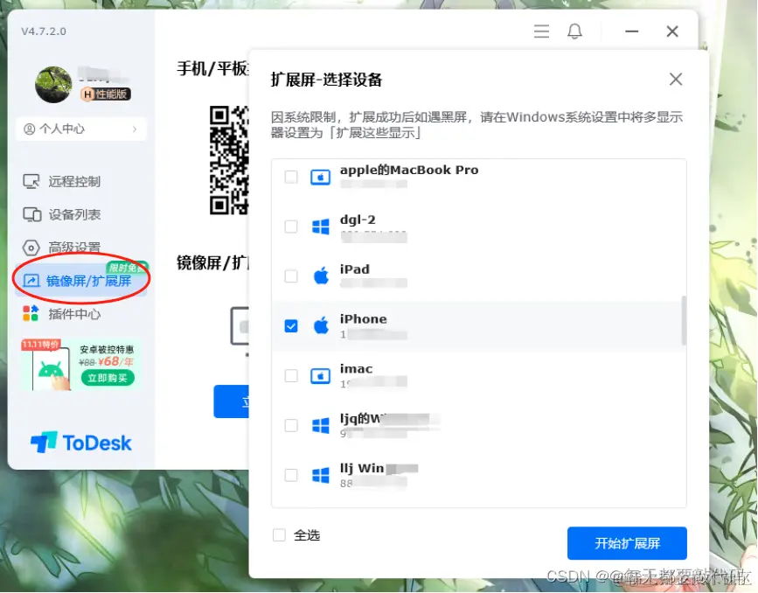Click the 性能版 badge

(x=106, y=94)
